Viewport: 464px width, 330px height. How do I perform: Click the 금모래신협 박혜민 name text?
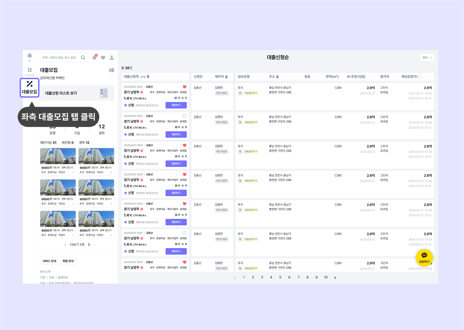click(x=52, y=78)
